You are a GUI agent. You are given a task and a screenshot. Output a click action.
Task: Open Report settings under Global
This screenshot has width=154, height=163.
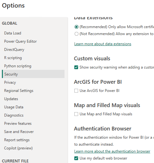[x=17, y=140]
